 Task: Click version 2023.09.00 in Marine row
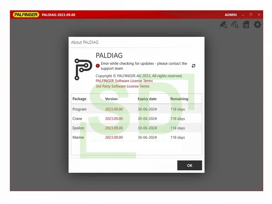(114, 137)
